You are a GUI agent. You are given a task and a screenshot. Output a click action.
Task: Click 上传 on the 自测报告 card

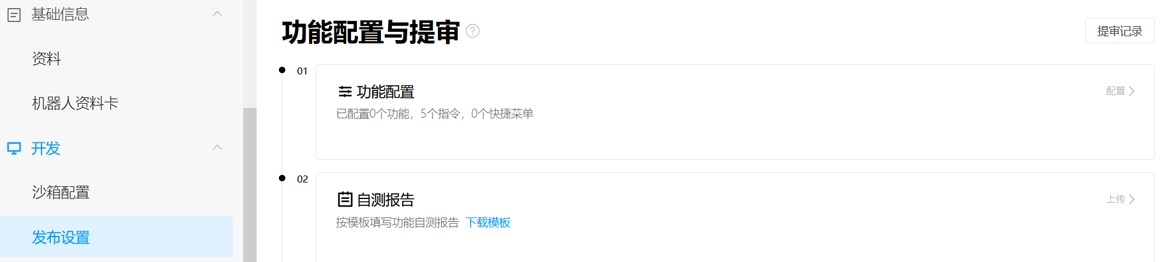tap(1115, 200)
